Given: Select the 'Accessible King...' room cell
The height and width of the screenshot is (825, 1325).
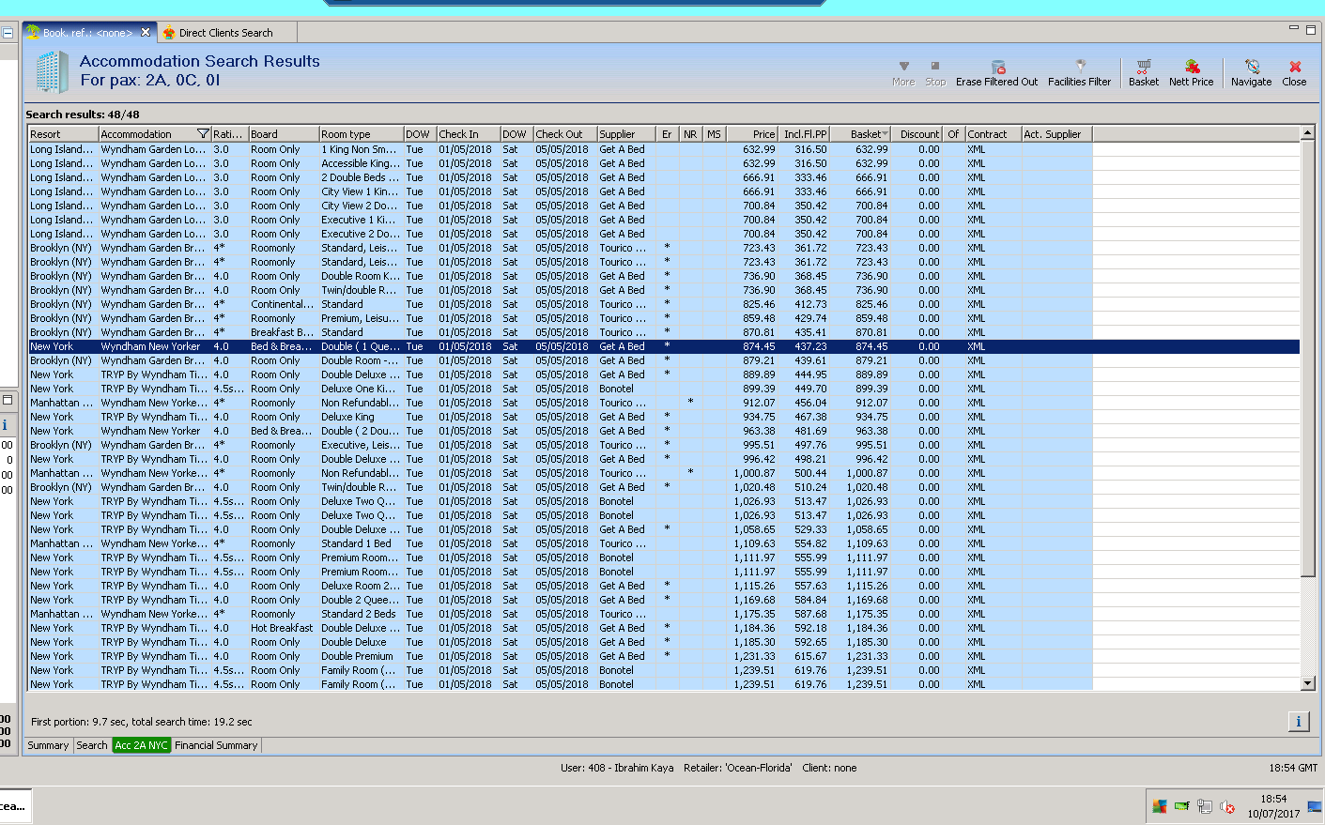Looking at the screenshot, I should click(360, 163).
